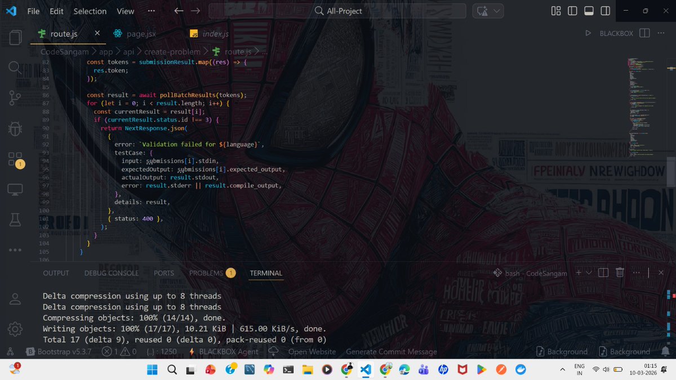Click the Bootstrap v5.3.7 status item
This screenshot has width=676, height=380.
click(x=59, y=352)
